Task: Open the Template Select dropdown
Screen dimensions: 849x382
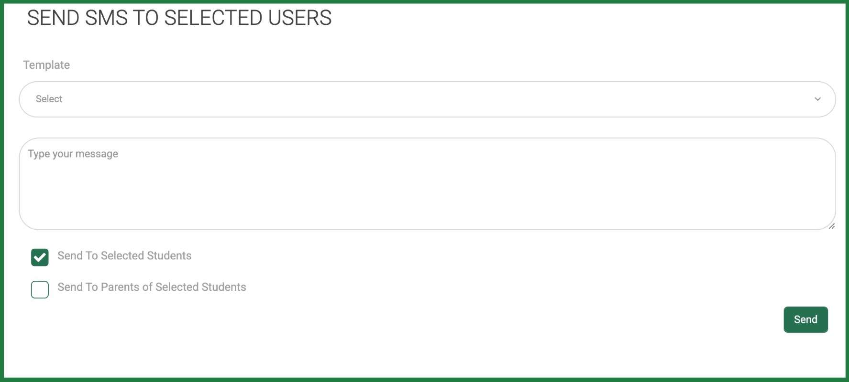Action: coord(427,99)
